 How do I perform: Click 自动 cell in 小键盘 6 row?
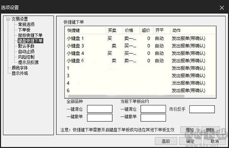click(x=159, y=61)
